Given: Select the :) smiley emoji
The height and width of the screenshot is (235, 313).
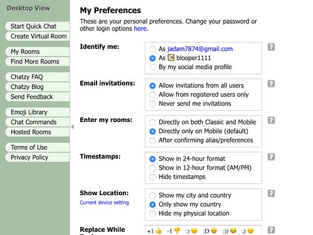Looking at the screenshot, I should coord(194,230).
